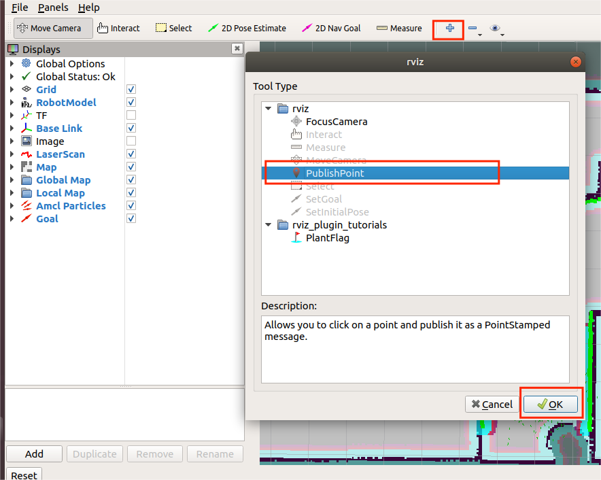Screen dimensions: 601x480
Task: Uncheck the Grid display checkbox
Action: point(131,90)
